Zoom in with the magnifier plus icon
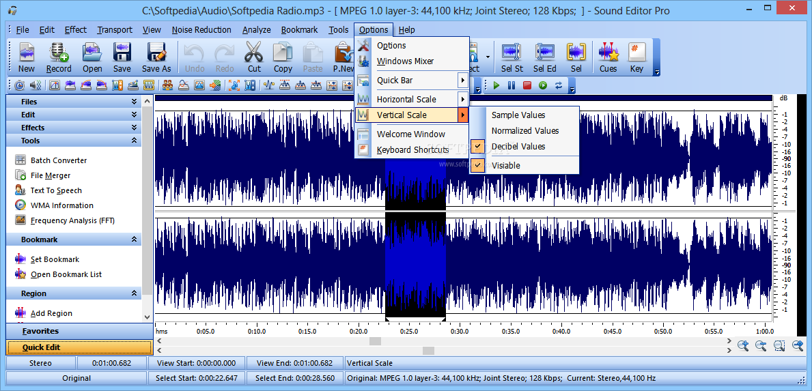The height and width of the screenshot is (391, 812). pos(743,346)
